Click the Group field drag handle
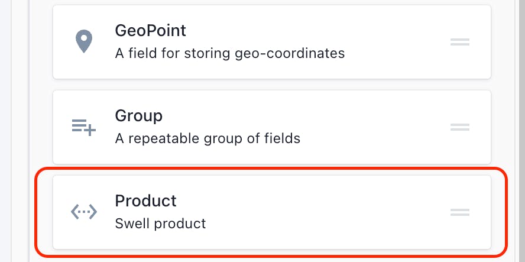Screen dimensions: 525x262 (x=460, y=127)
